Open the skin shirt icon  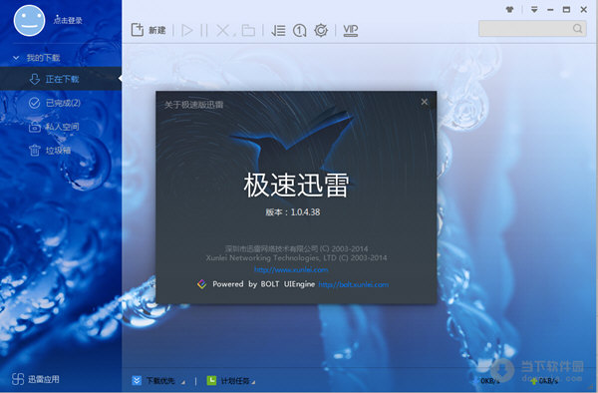[510, 10]
